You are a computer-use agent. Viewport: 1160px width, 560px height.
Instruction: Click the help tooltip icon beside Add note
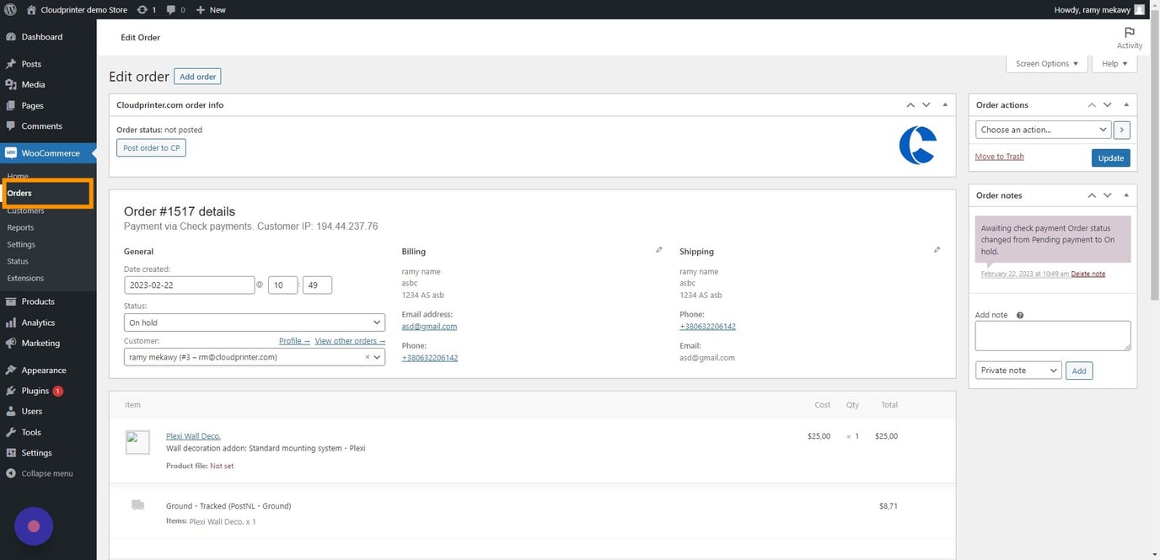(x=1019, y=314)
